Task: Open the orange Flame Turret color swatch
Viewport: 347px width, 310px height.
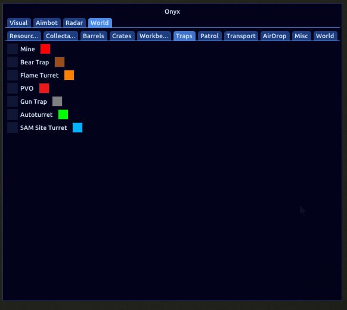Action: [69, 75]
